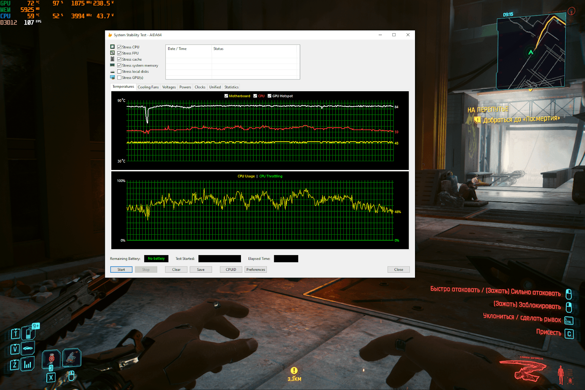This screenshot has height=390, width=585.
Task: Click the CPU chip icon beside Stress CPU
Action: tap(113, 47)
